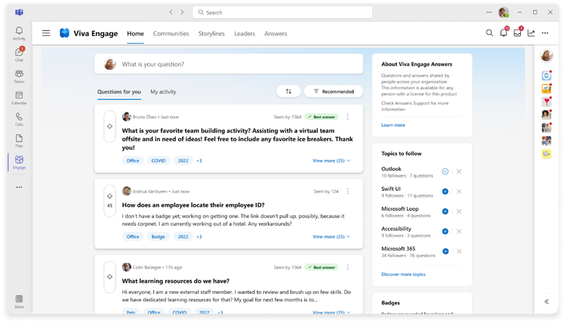Switch to the Communities tab

[171, 33]
